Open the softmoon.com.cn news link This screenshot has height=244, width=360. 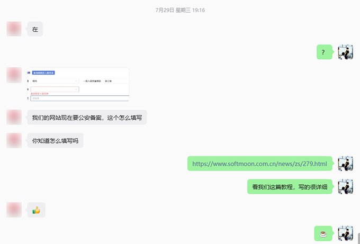coord(259,164)
